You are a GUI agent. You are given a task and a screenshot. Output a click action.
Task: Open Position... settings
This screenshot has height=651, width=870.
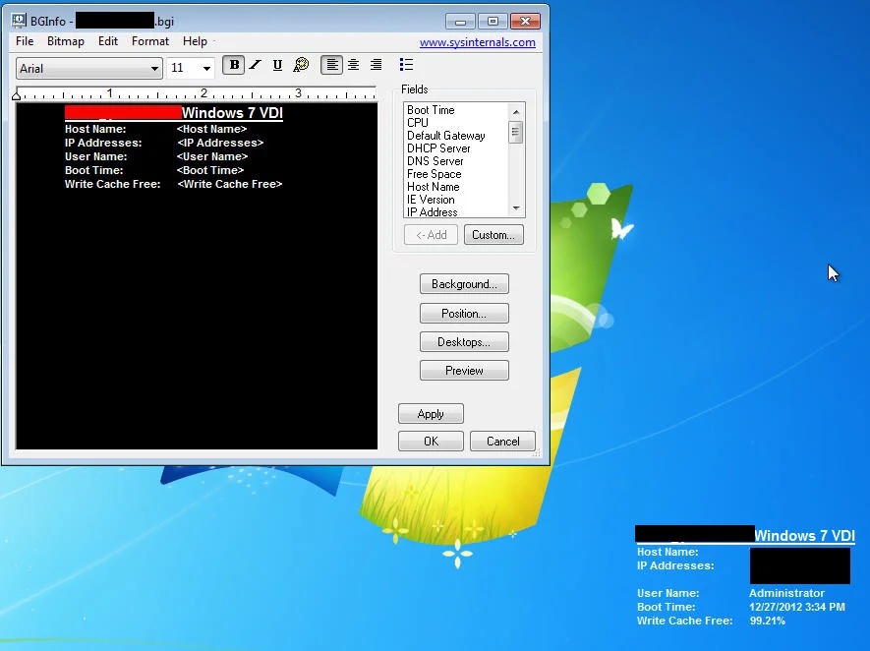464,314
